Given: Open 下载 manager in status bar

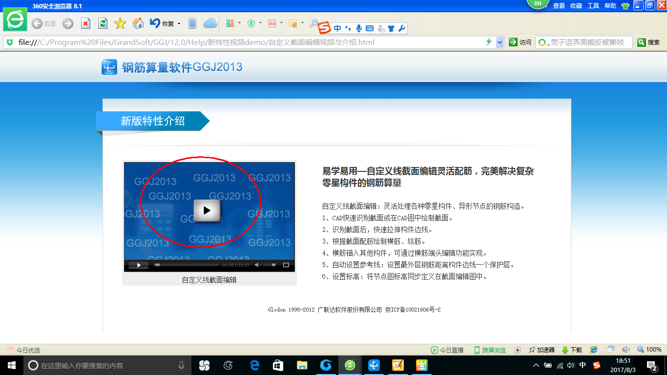Looking at the screenshot, I should 572,350.
